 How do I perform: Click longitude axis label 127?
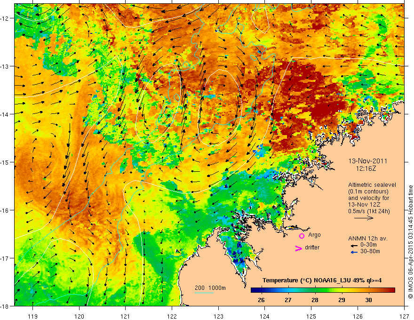click(404, 316)
